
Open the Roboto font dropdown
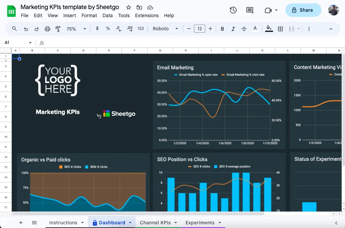pyautogui.click(x=166, y=29)
